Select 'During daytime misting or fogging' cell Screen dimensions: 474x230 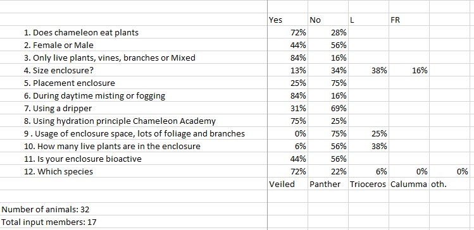pyautogui.click(x=134, y=95)
